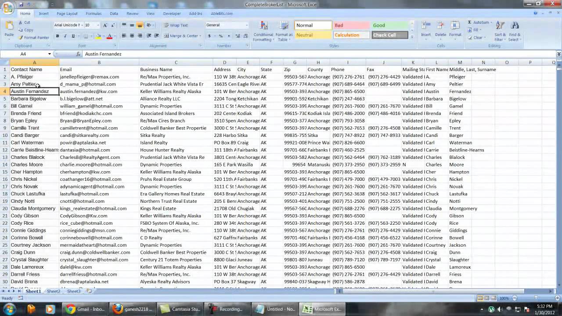This screenshot has height=316, width=562.
Task: Click the Format Painter brush
Action: click(x=21, y=37)
